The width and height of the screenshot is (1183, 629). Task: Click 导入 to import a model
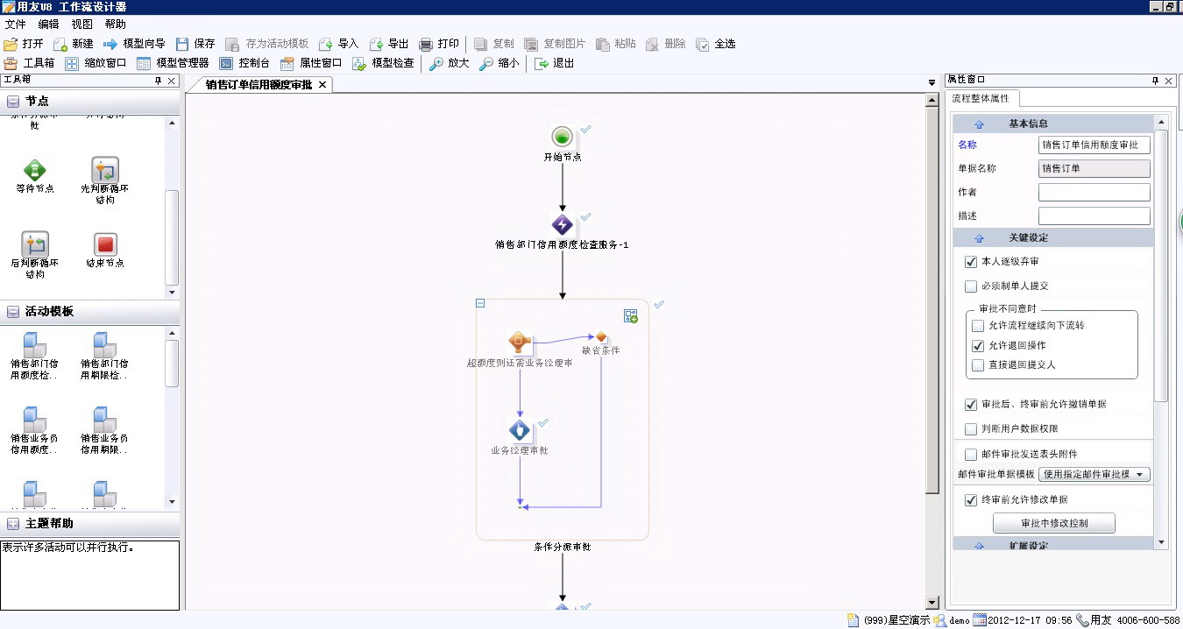pos(339,44)
